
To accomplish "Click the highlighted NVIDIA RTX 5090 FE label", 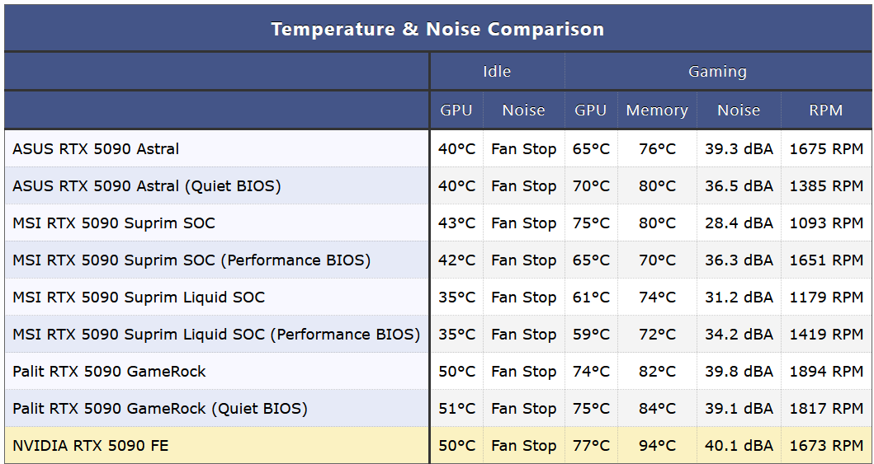I will coord(92,446).
